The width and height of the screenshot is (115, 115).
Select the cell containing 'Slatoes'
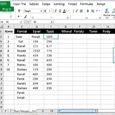tap(22, 88)
